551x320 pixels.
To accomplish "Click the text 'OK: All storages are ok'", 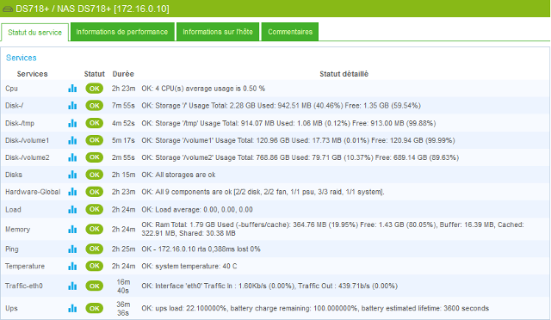I will pyautogui.click(x=178, y=175).
